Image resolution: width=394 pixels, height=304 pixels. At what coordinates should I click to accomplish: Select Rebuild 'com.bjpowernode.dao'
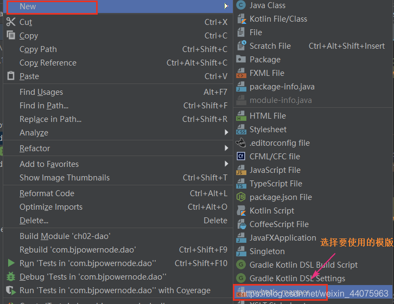(x=118, y=250)
